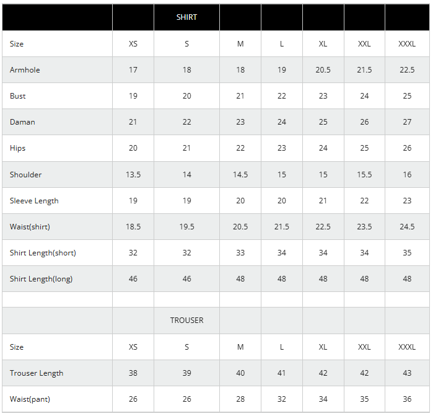Select the Waist(shirt) row label
Image resolution: width=433 pixels, height=416 pixels.
30,227
